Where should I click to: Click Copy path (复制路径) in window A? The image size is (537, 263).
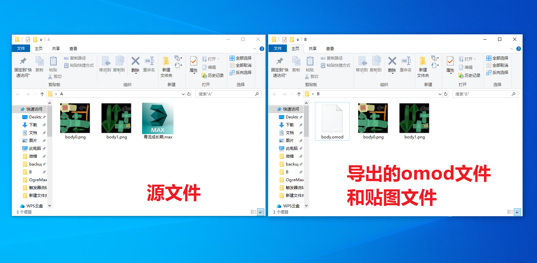click(x=75, y=58)
